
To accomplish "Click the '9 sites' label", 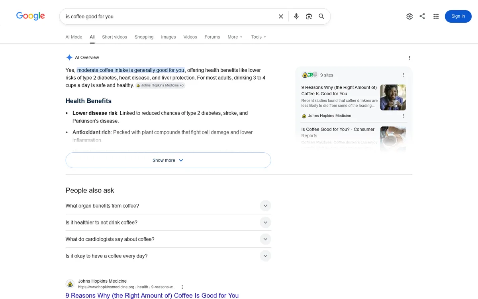I will (x=327, y=75).
